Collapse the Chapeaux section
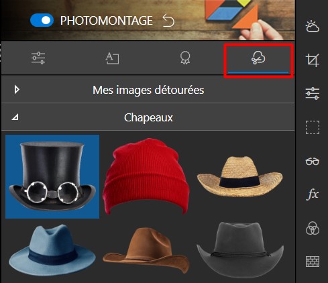 point(15,117)
